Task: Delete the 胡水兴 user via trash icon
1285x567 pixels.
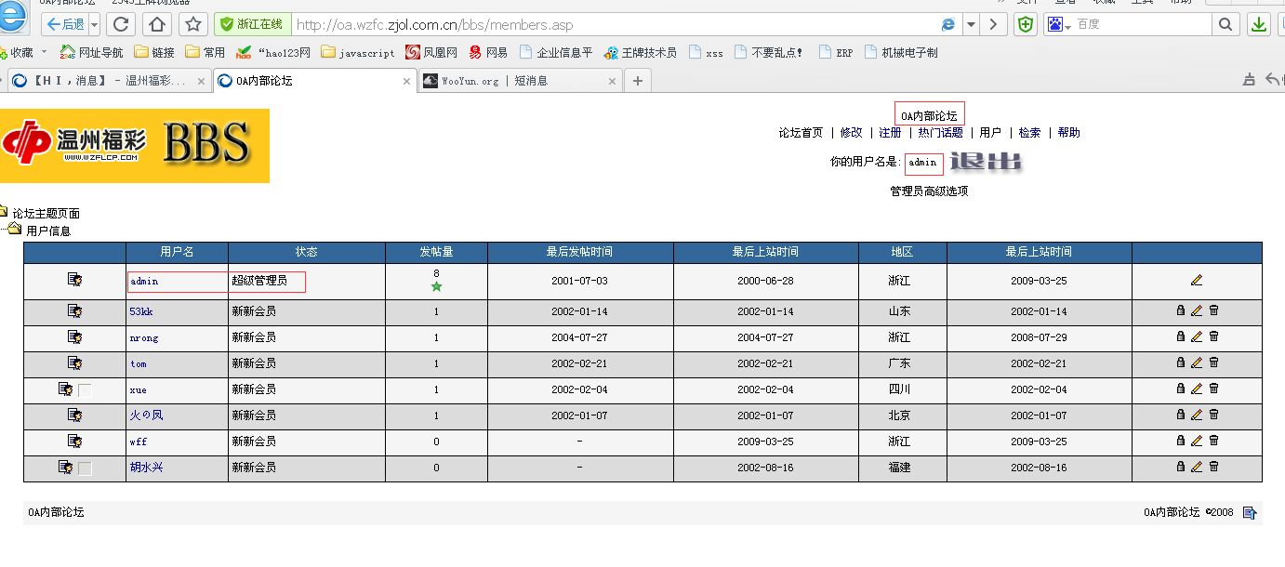Action: point(1213,467)
